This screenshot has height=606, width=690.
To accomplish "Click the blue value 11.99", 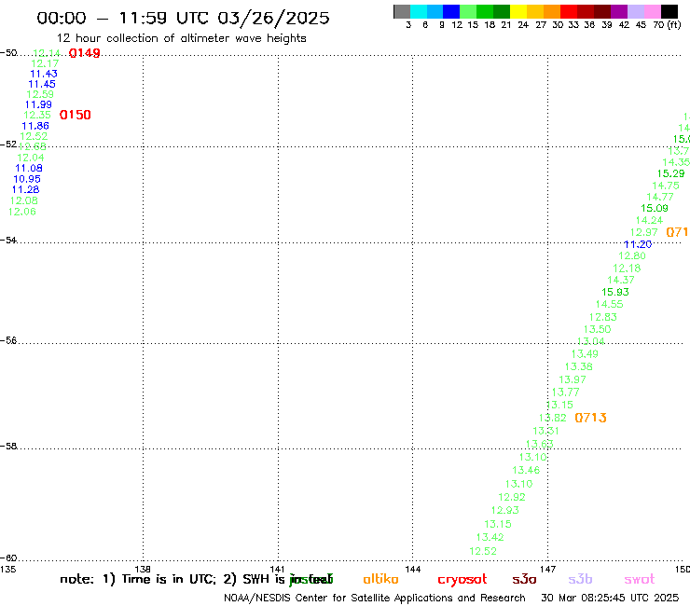I will [x=38, y=104].
